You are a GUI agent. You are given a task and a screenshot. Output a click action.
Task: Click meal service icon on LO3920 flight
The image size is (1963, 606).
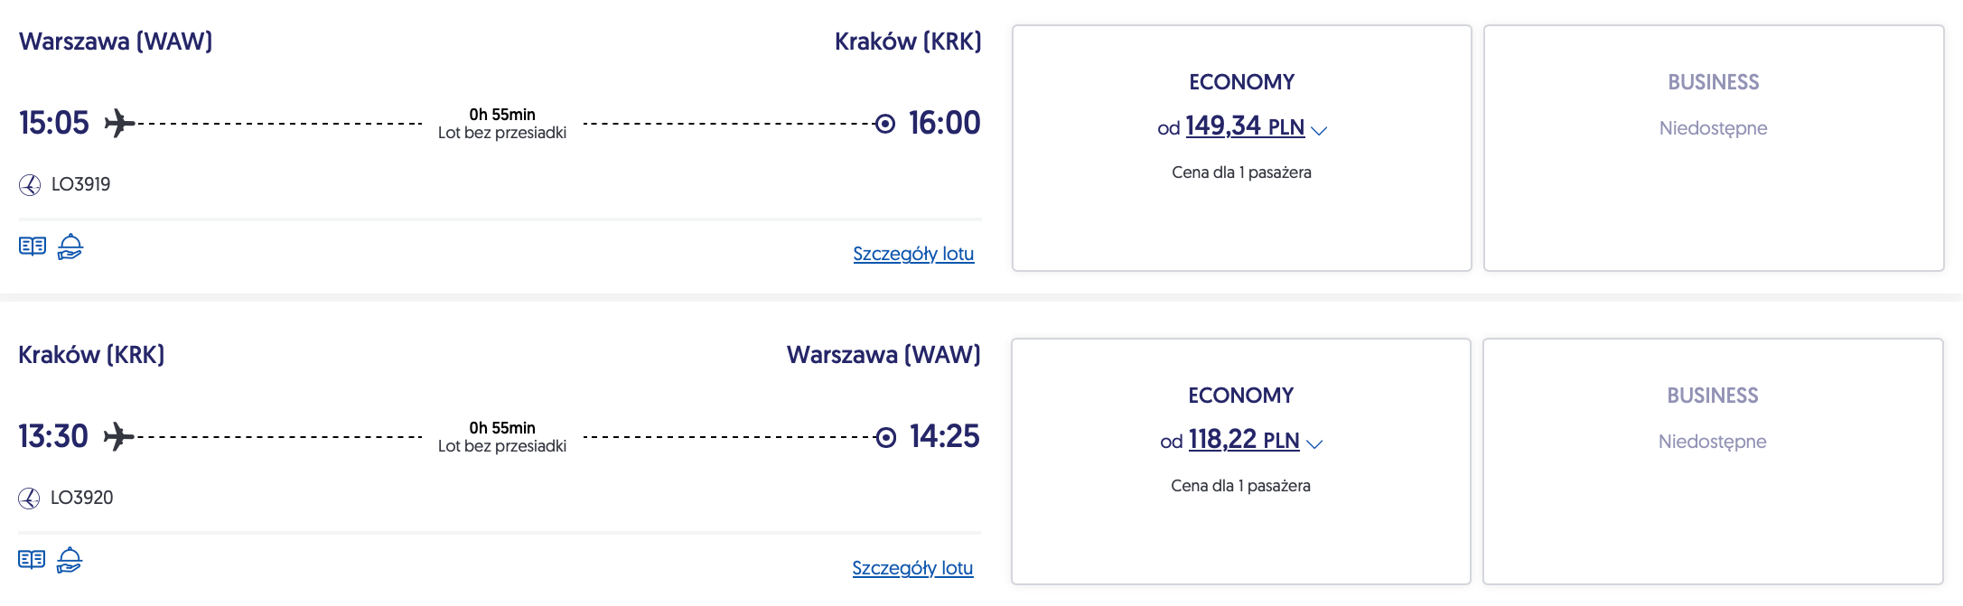pos(70,560)
